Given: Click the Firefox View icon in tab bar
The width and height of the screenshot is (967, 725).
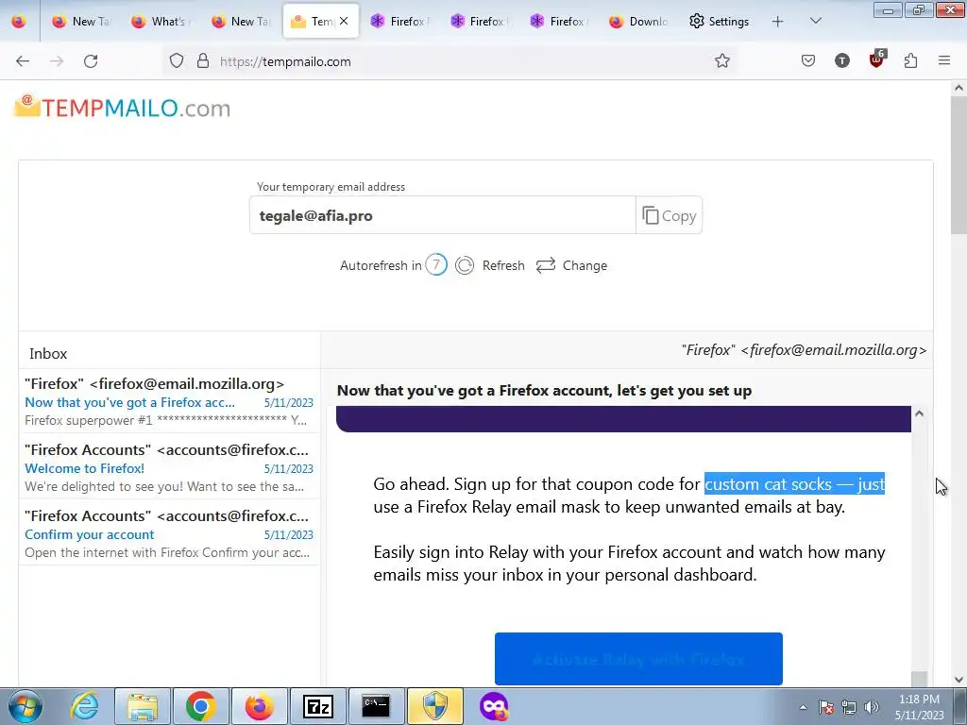Looking at the screenshot, I should click(x=19, y=21).
